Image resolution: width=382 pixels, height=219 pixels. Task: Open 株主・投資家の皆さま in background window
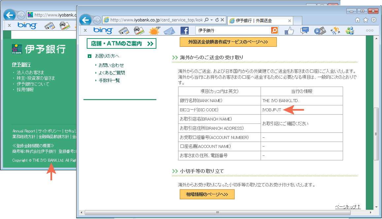(36, 78)
